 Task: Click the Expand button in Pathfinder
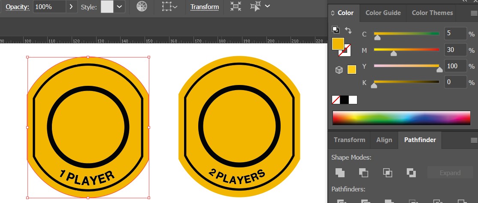pyautogui.click(x=450, y=173)
